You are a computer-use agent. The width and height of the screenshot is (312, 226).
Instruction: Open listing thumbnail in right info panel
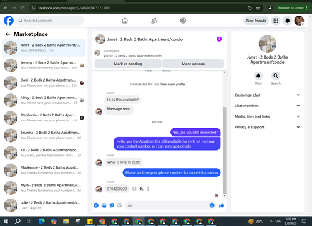(x=267, y=44)
